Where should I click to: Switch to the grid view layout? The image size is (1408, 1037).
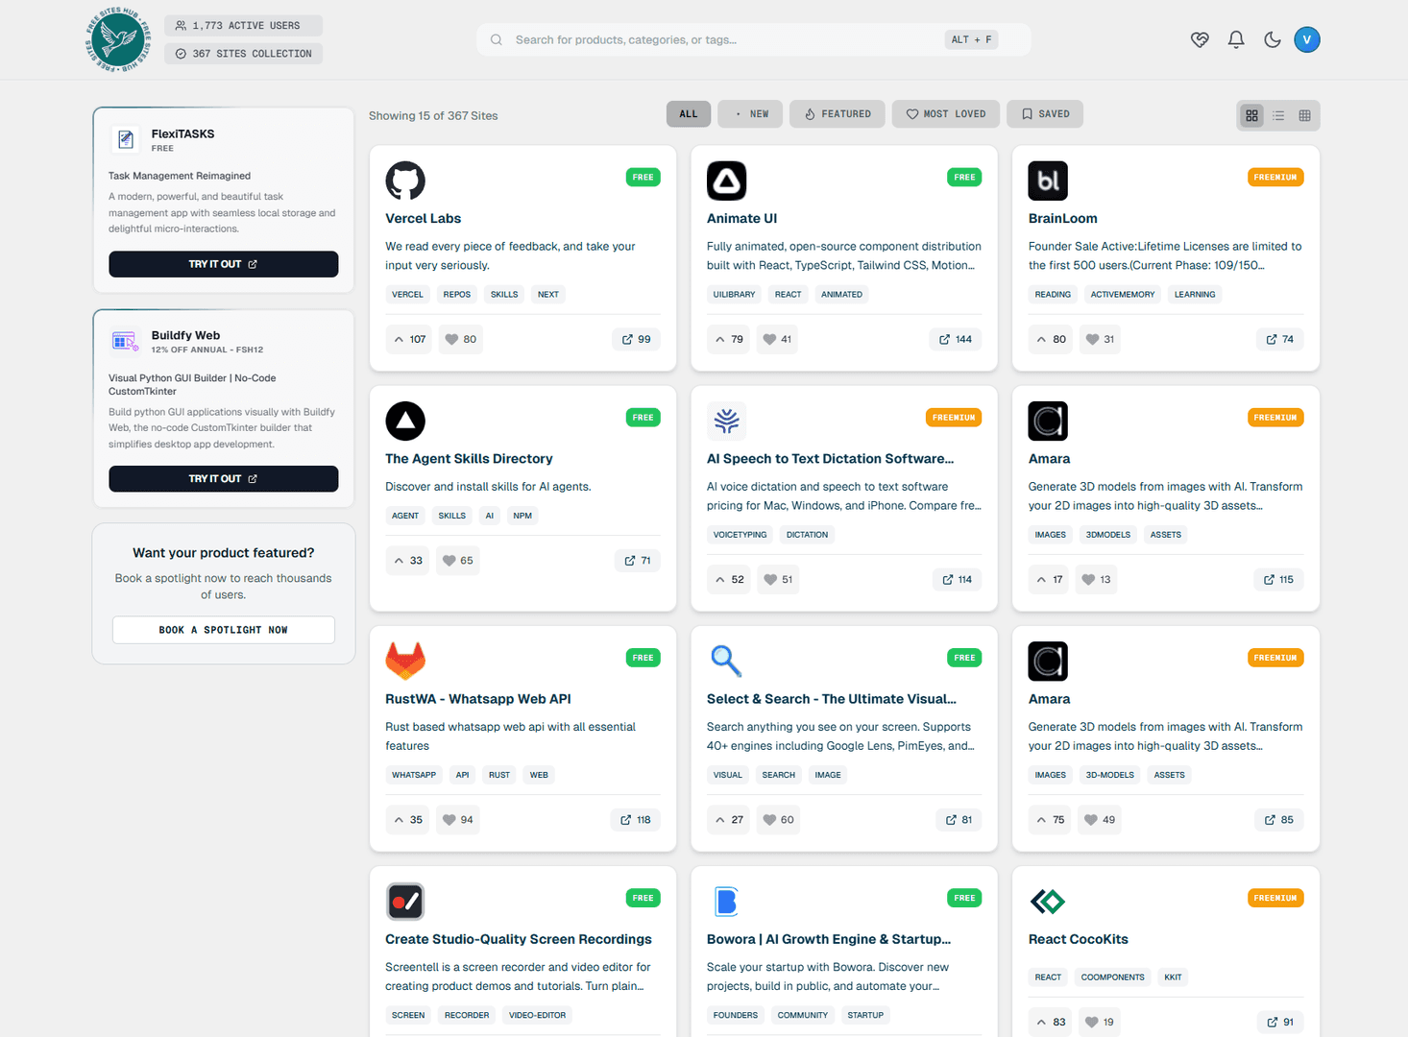[x=1251, y=115]
